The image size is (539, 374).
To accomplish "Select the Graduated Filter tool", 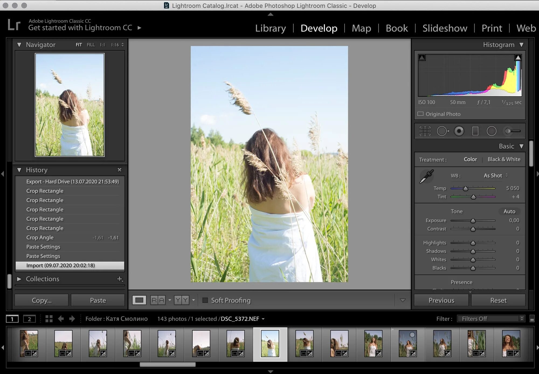I will pos(475,131).
